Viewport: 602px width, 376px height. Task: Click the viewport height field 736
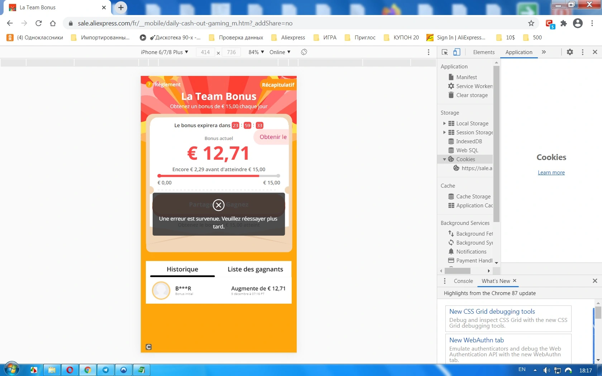[231, 52]
